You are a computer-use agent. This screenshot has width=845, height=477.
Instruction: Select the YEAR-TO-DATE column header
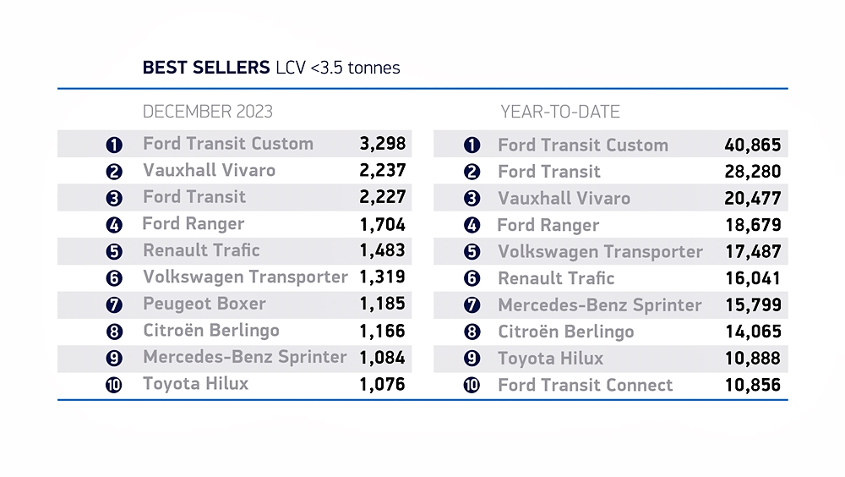pyautogui.click(x=560, y=112)
